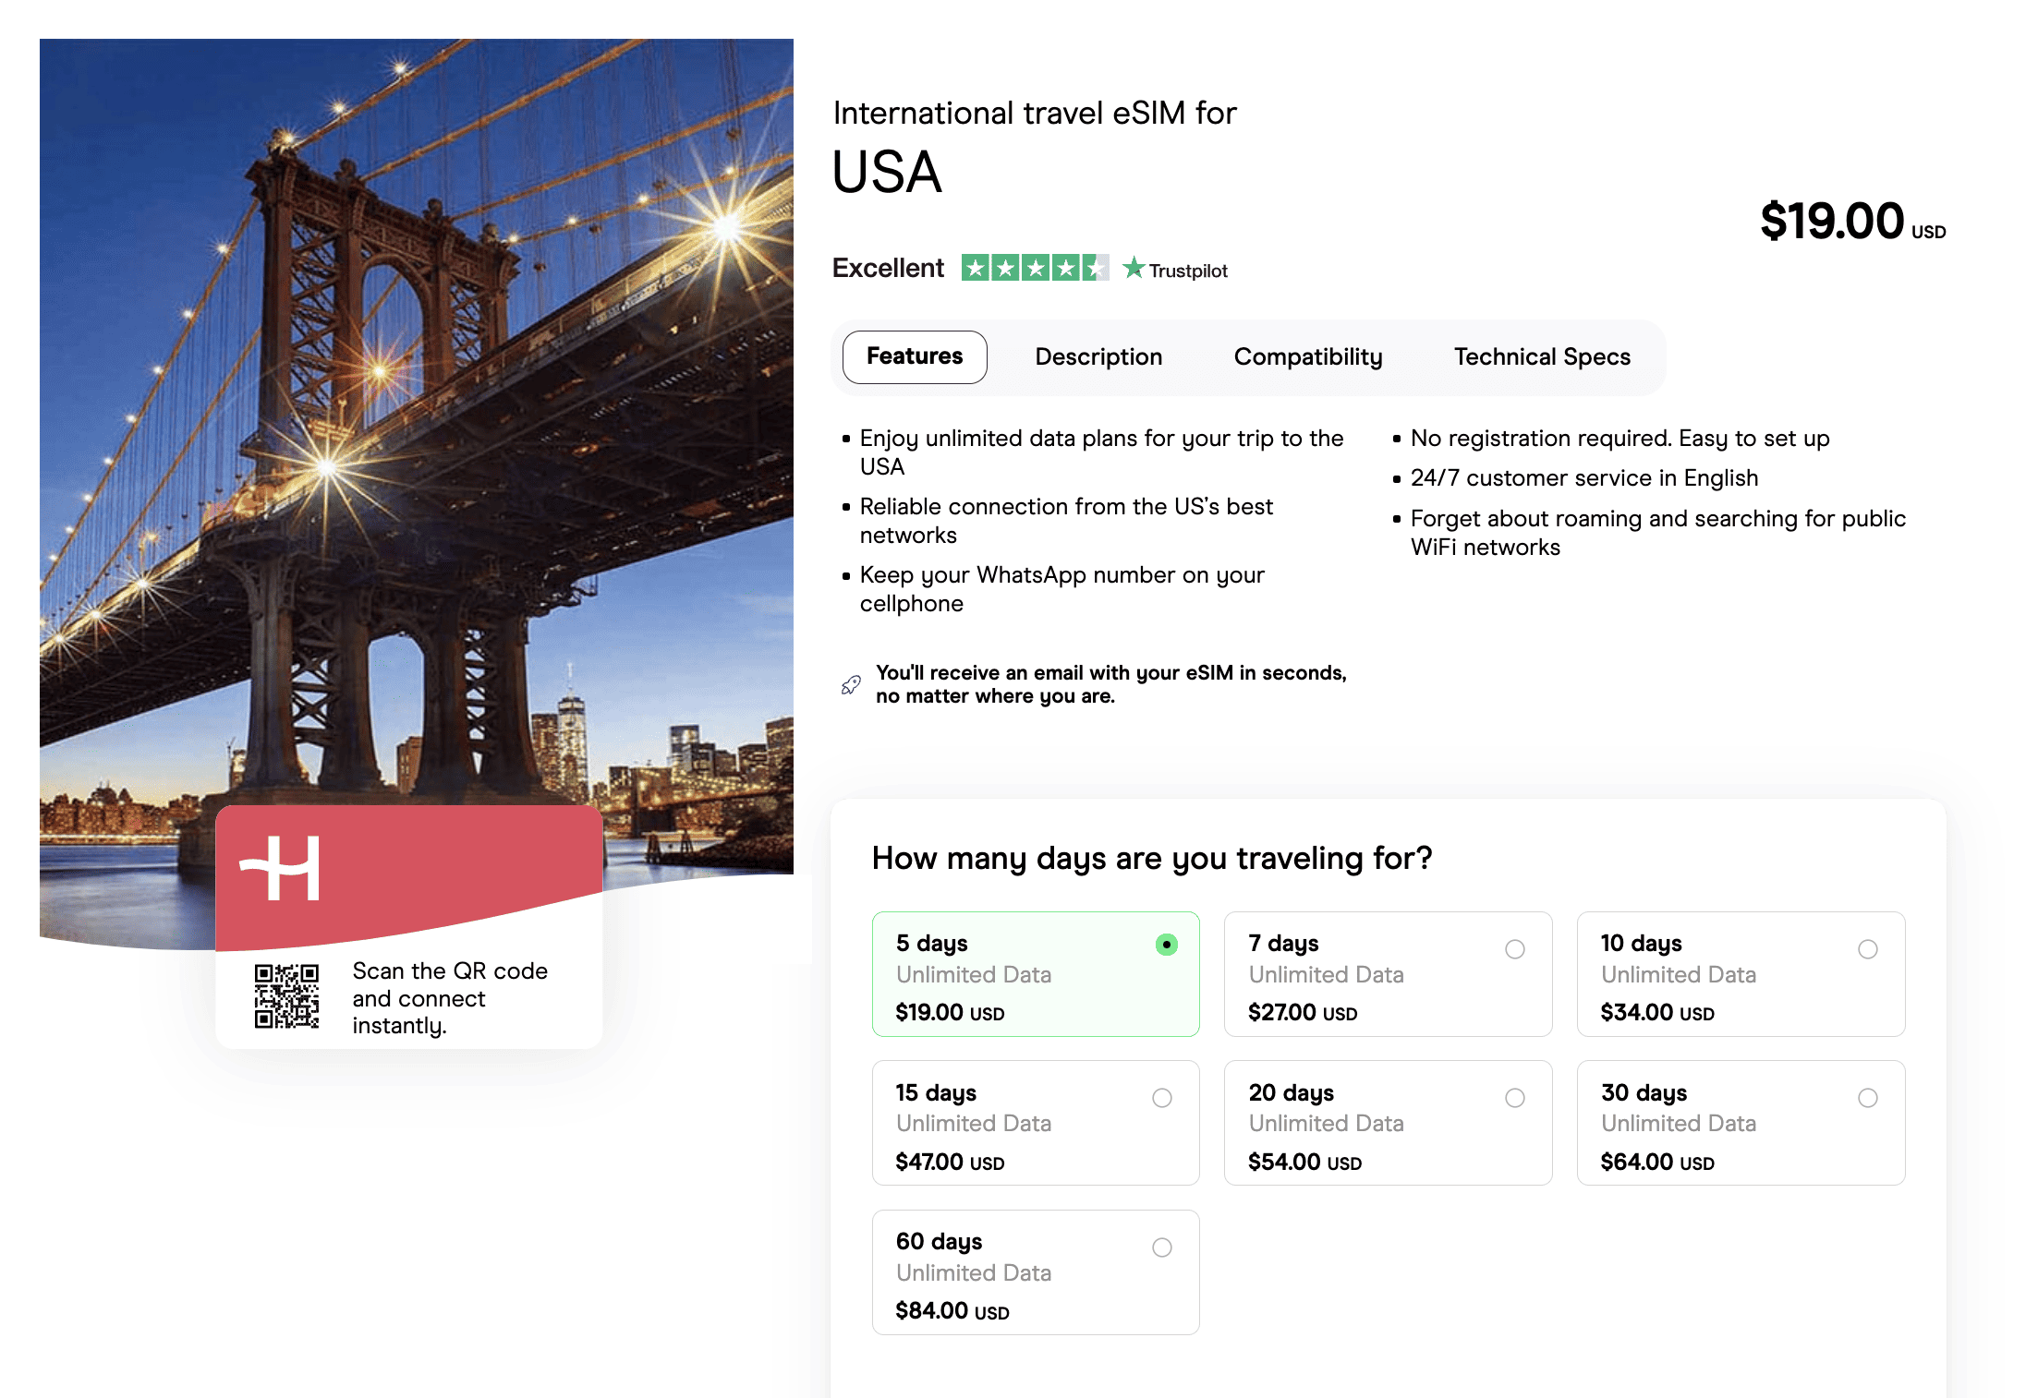2038x1398 pixels.
Task: Click the green Trustpilot rating stars
Action: pyautogui.click(x=1035, y=269)
